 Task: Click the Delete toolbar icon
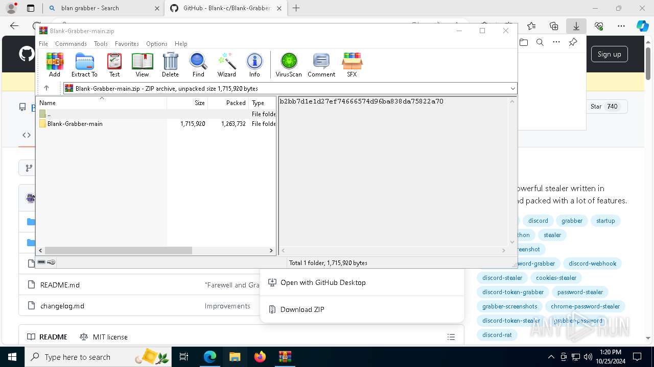(x=170, y=65)
